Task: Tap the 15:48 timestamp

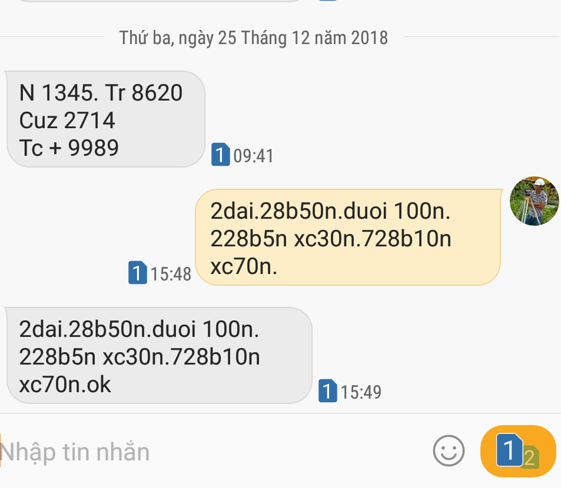Action: (x=171, y=274)
